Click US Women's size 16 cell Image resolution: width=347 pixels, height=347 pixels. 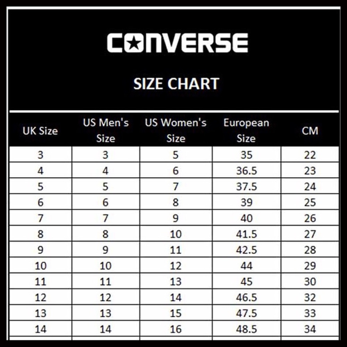176,329
